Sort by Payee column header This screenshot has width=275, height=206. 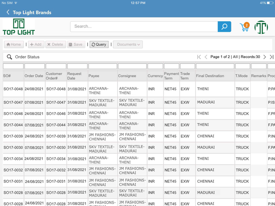(94, 76)
